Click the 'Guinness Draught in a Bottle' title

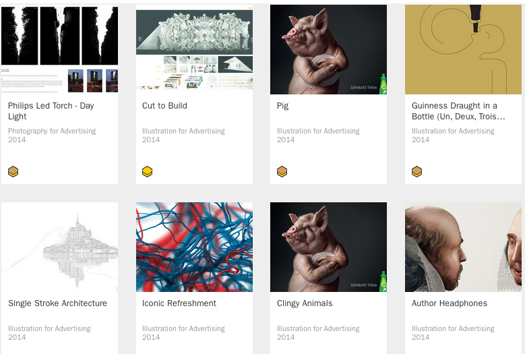(458, 111)
